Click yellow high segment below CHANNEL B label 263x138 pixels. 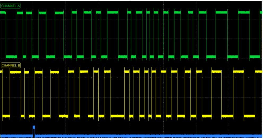coord(15,72)
